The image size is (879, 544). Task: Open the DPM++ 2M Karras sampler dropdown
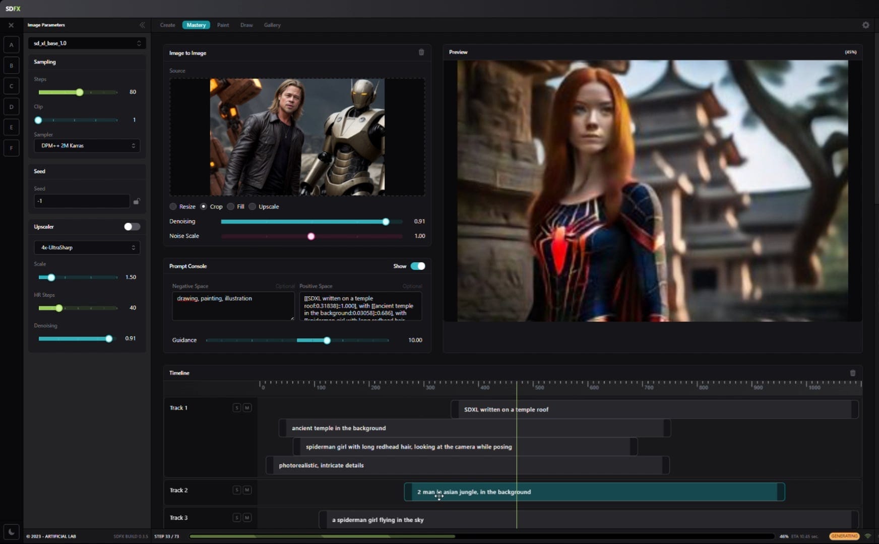(87, 146)
